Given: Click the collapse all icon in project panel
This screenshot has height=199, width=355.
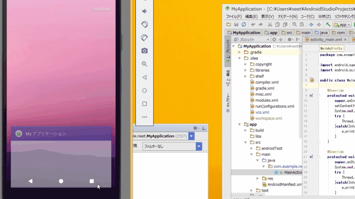Looking at the screenshot, I should (281, 40).
